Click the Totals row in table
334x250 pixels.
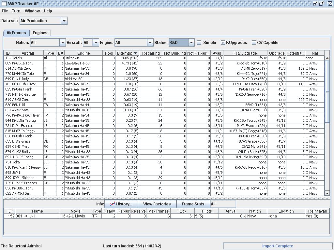click(164, 58)
